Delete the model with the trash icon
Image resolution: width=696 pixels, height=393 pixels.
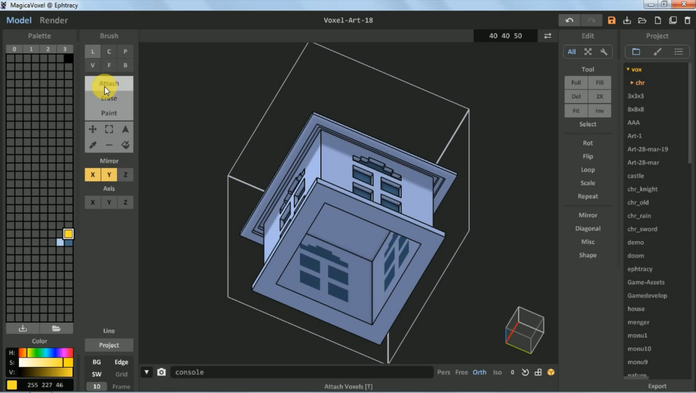pyautogui.click(x=687, y=21)
